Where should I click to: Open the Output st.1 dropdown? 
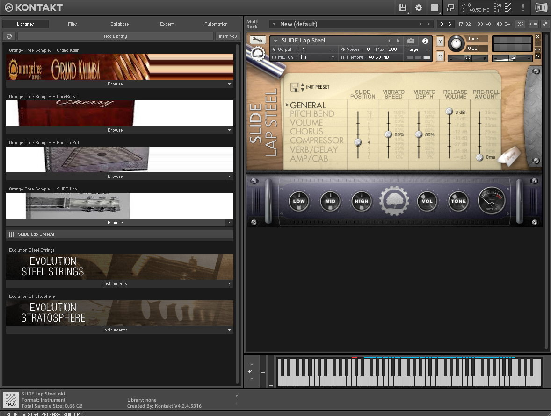(x=304, y=49)
